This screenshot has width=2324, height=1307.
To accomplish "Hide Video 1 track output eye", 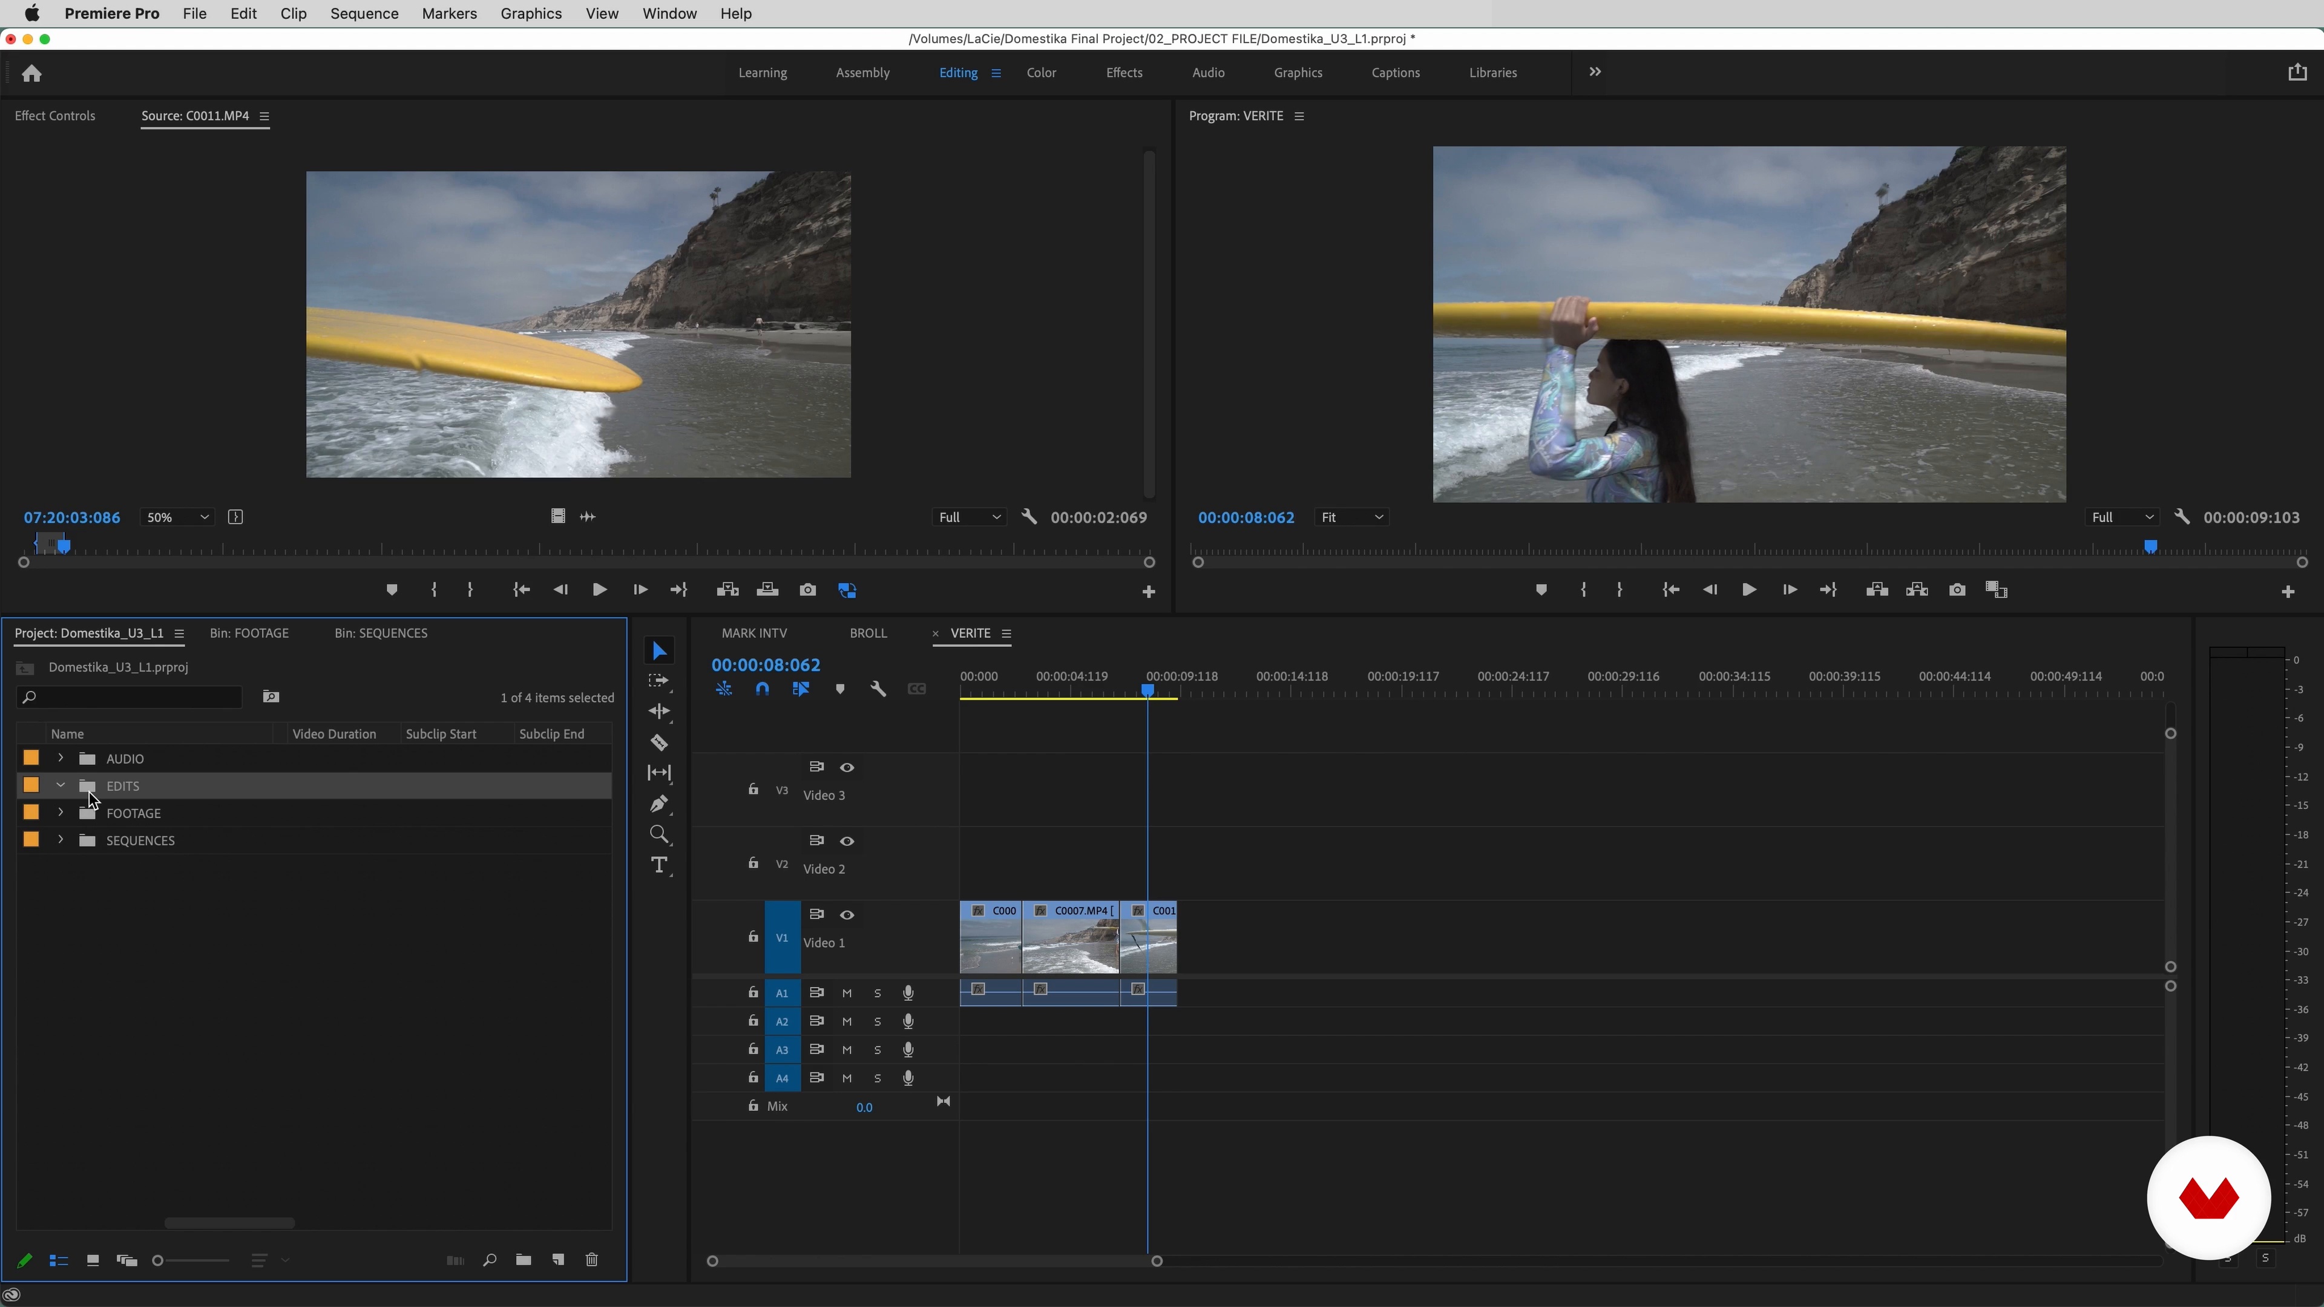I will pos(846,916).
